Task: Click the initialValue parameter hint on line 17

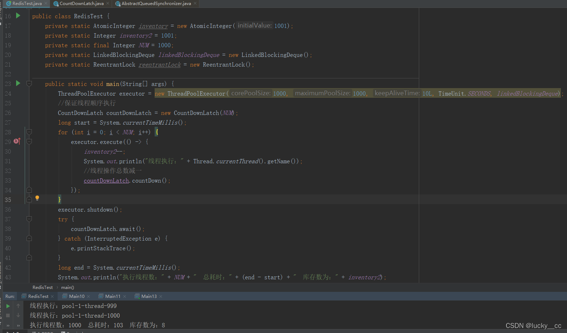Action: (x=255, y=25)
